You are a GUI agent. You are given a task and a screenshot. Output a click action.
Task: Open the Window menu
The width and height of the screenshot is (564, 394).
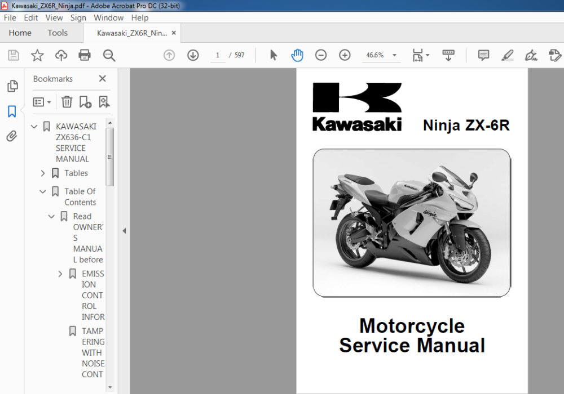click(109, 17)
